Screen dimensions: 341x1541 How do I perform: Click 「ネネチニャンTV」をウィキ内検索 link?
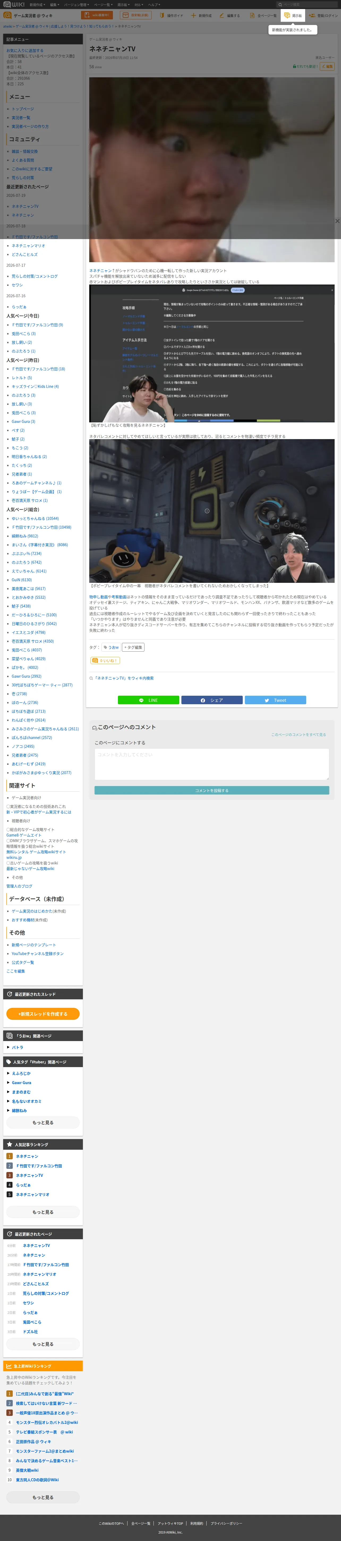pyautogui.click(x=124, y=678)
